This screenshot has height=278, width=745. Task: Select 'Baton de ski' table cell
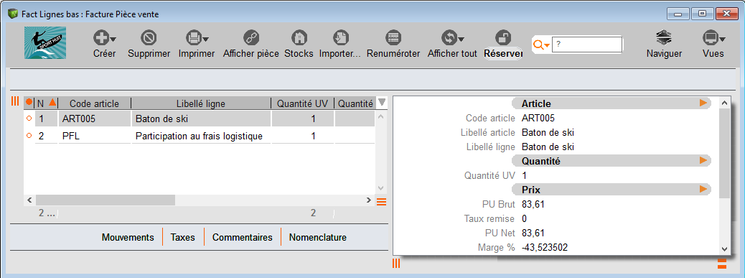tap(200, 119)
